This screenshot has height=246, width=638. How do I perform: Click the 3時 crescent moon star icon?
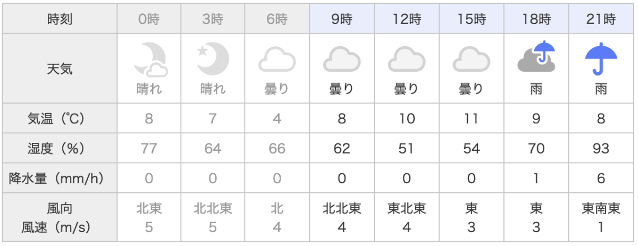(x=213, y=58)
